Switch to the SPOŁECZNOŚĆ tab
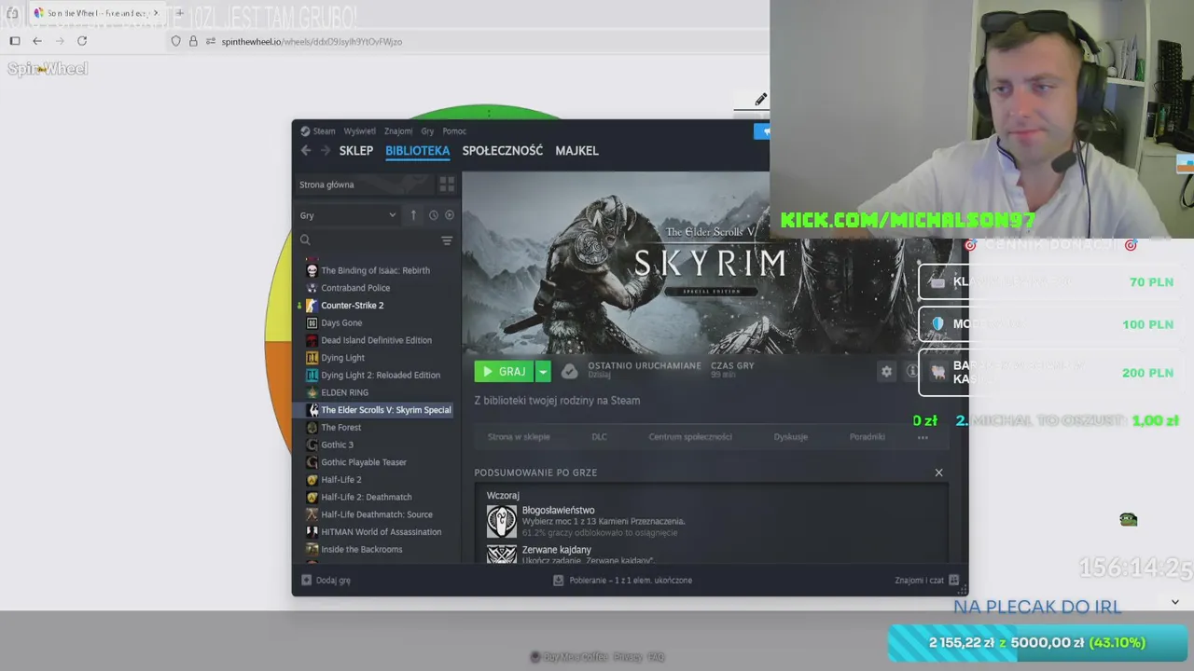This screenshot has height=671, width=1194. (502, 150)
